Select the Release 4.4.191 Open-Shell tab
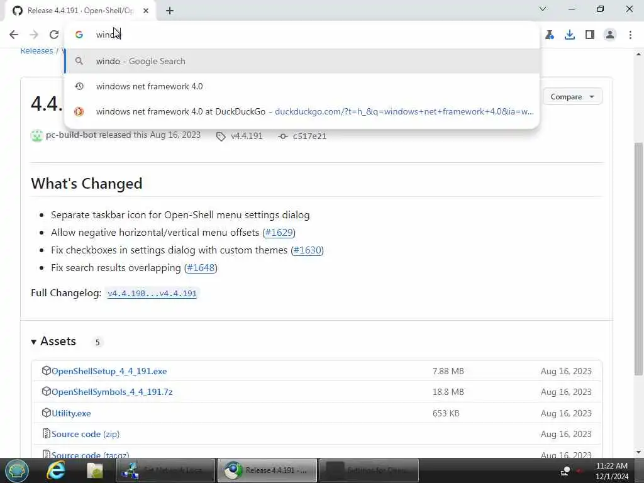 tap(80, 11)
